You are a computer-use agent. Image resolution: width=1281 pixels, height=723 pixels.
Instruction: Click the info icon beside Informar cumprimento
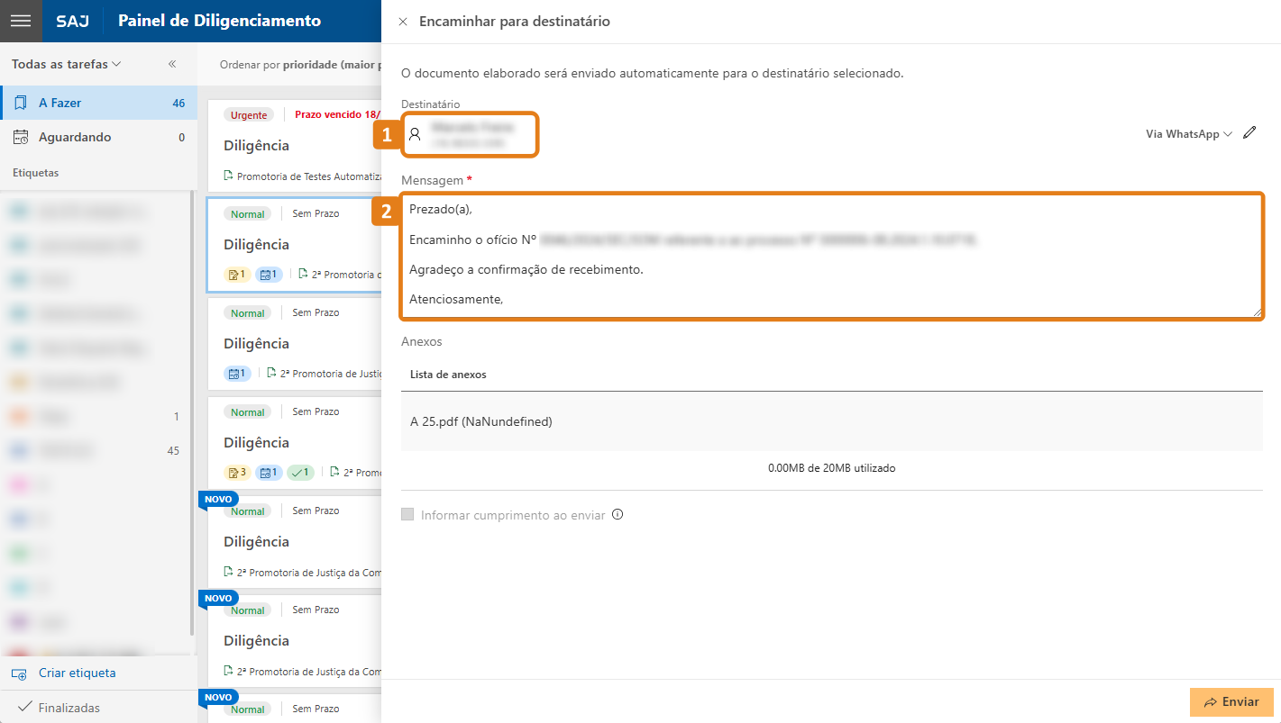pos(618,515)
